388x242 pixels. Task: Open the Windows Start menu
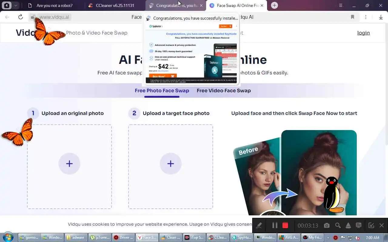8,237
